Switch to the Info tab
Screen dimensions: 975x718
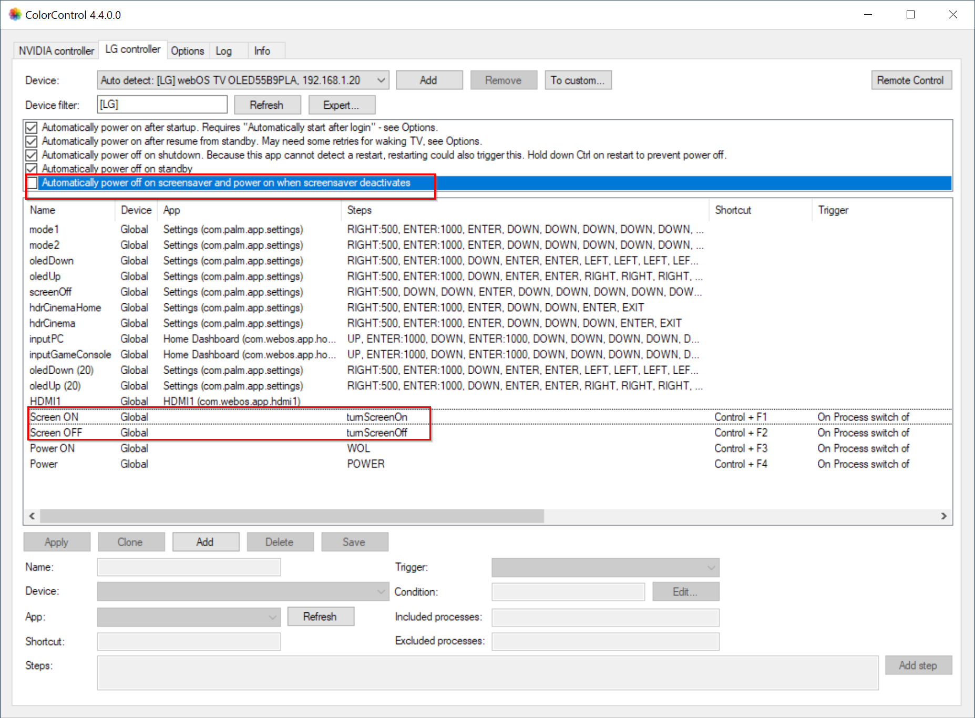click(x=262, y=50)
